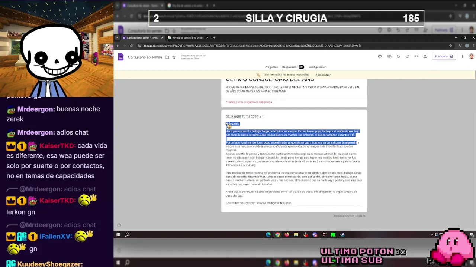The image size is (476, 267).
Task: Switch to the Configuración tab
Action: (x=317, y=67)
